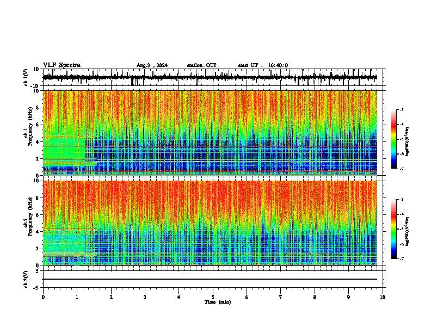Click the "ch.2 Frequency (kHz)" axis label

click(x=29, y=217)
